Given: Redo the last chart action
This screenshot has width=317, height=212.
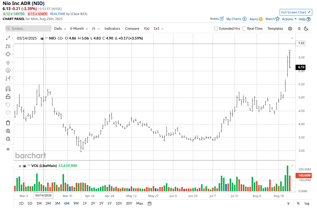Looking at the screenshot, I should (x=8, y=112).
